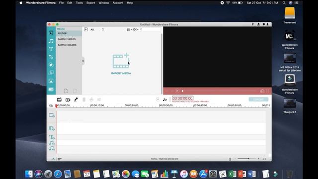Viewport: 318px width, 179px height.
Task: Click the timeline zoom out minus
Action: (x=235, y=159)
